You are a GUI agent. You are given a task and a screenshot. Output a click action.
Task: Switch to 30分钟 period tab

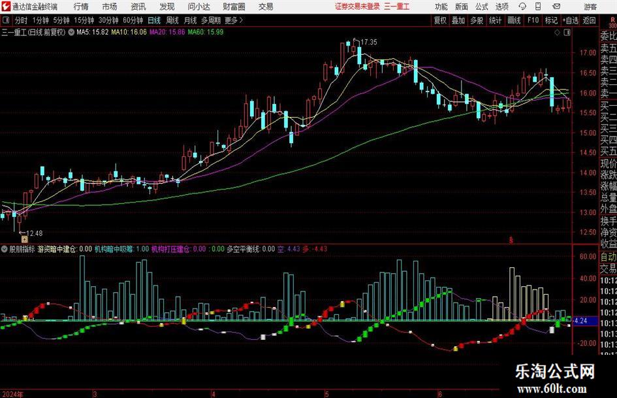pyautogui.click(x=108, y=20)
